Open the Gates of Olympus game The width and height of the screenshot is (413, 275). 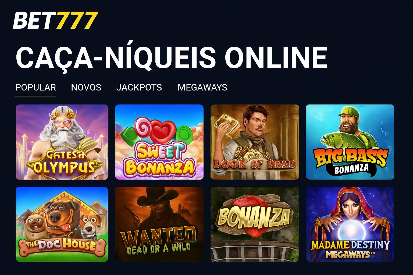[62, 142]
